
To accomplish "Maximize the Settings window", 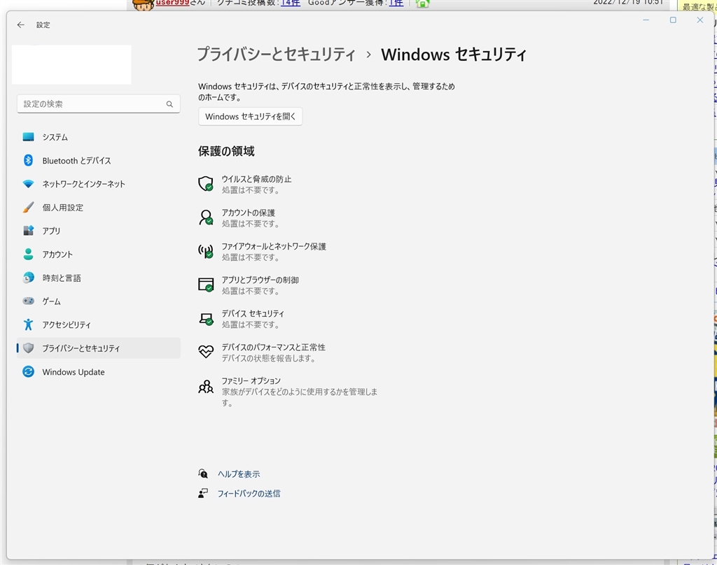I will [673, 20].
